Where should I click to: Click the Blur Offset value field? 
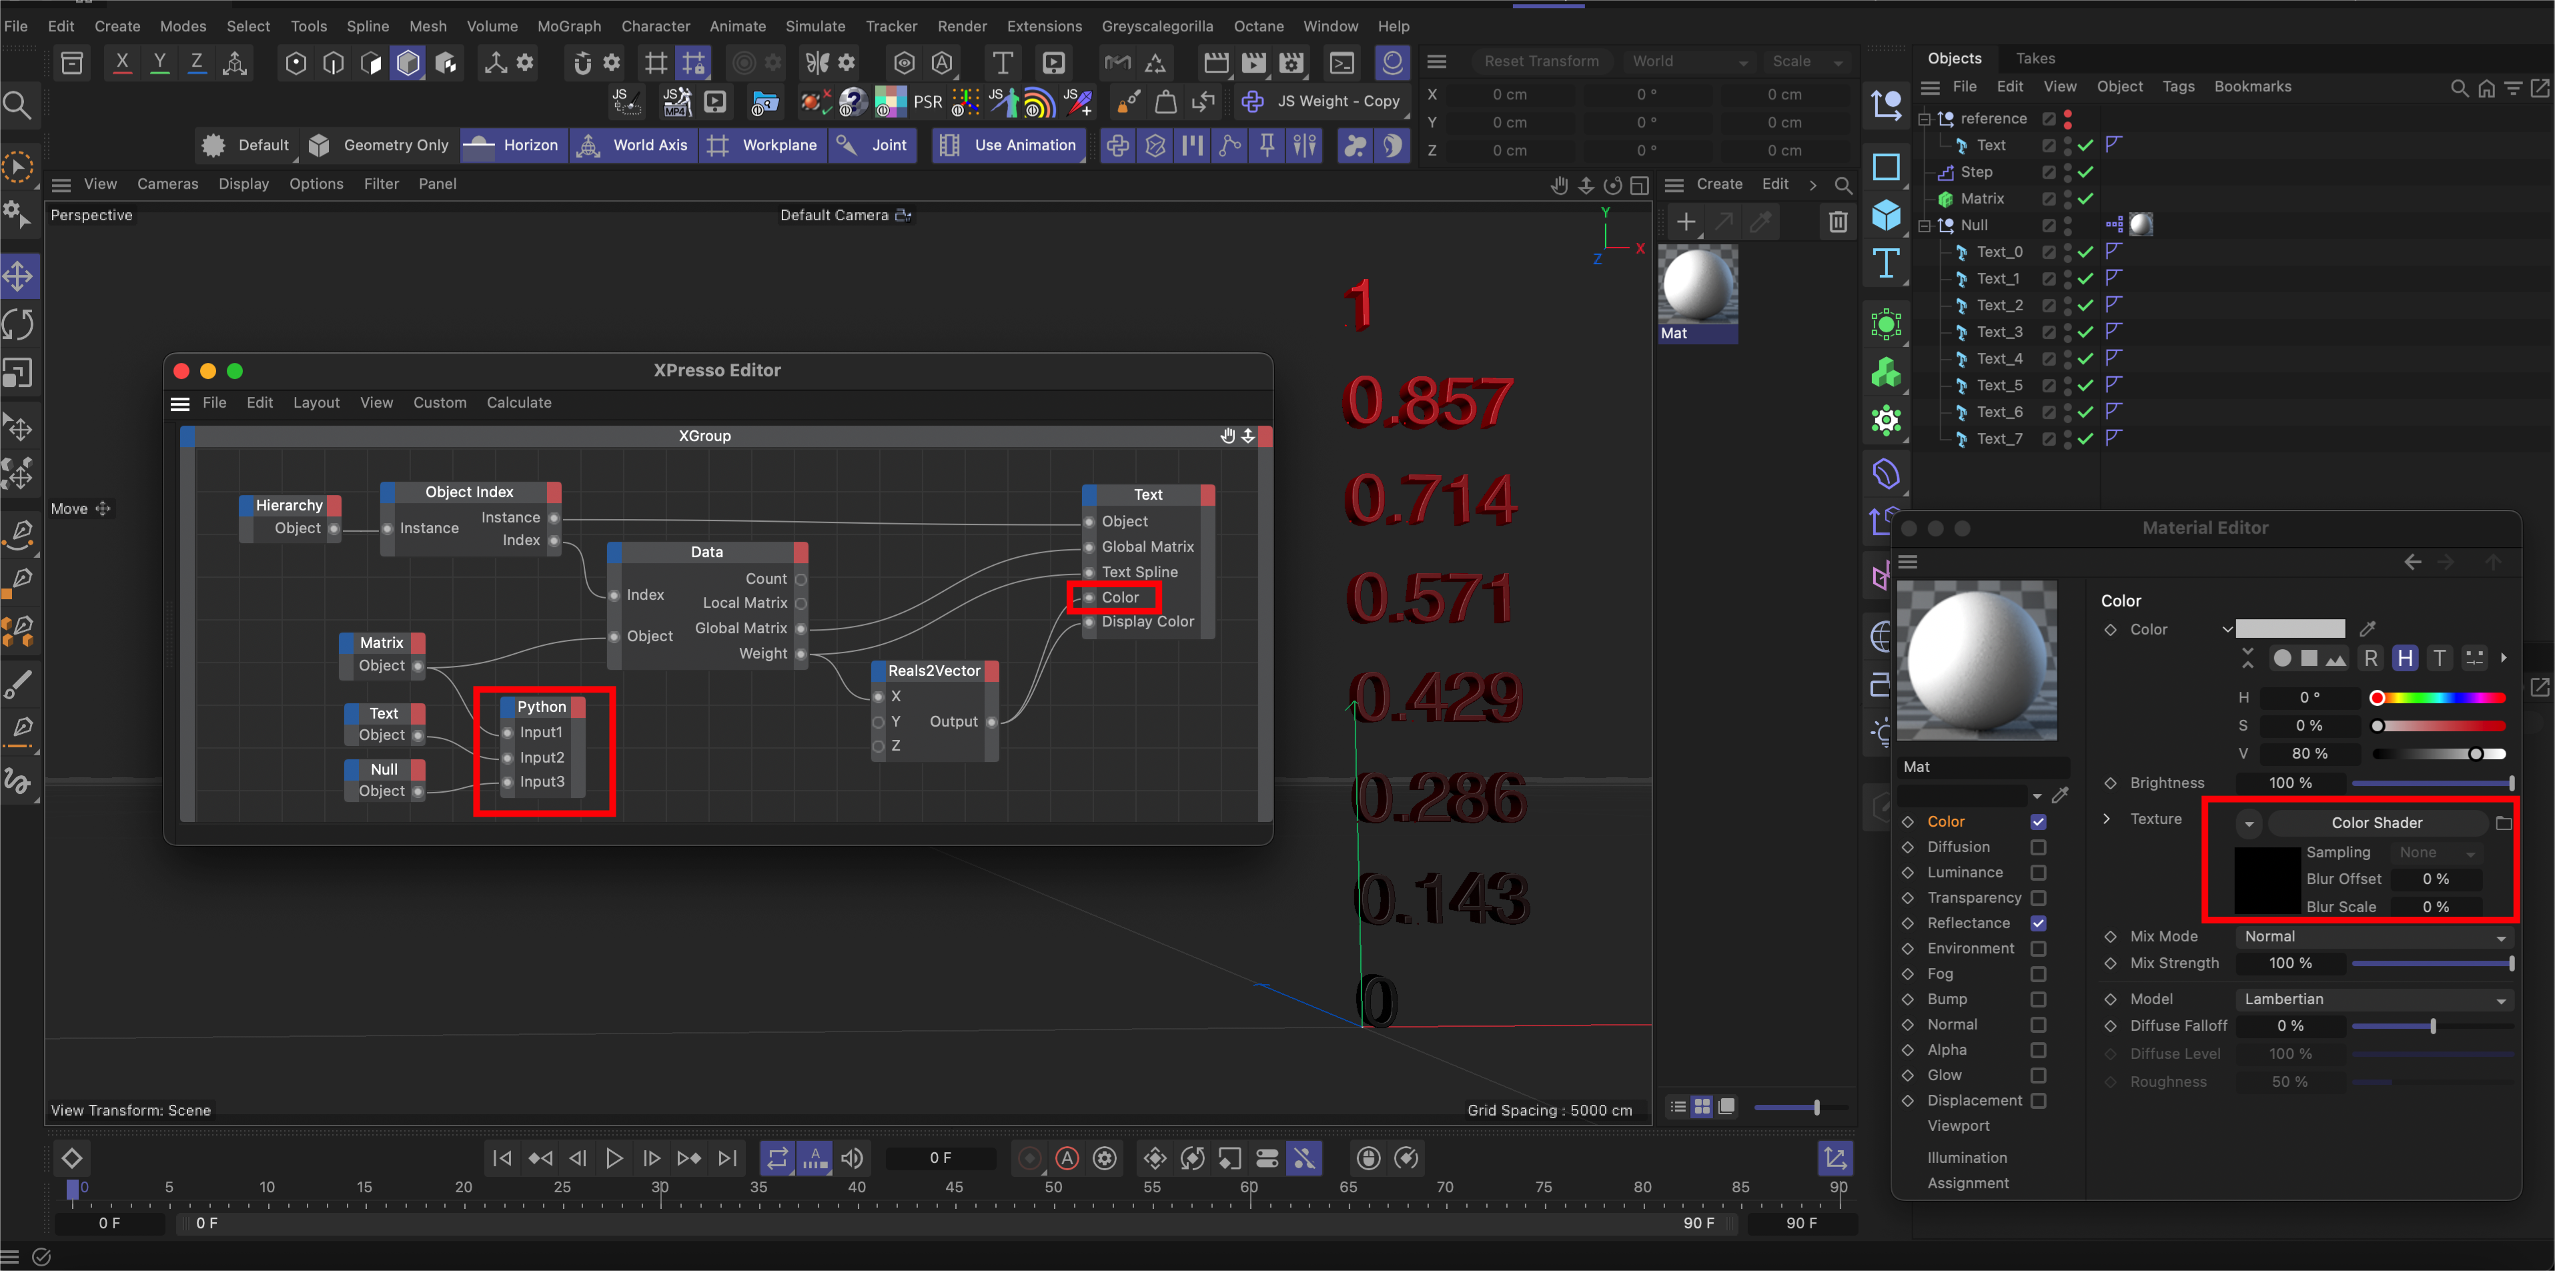click(x=2436, y=879)
